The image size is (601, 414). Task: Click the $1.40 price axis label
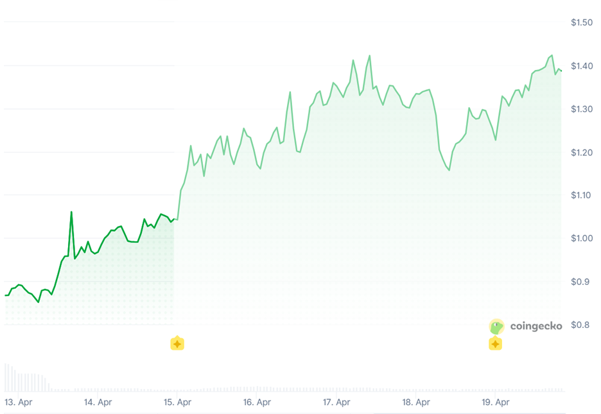tap(582, 66)
